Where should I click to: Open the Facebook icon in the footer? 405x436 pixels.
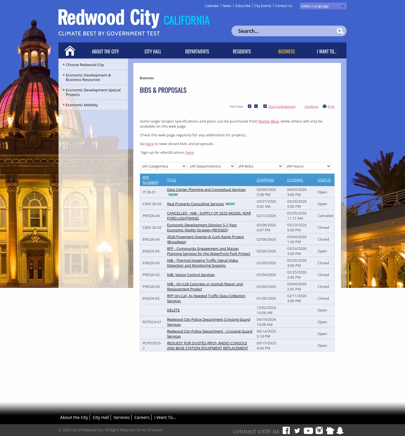(286, 430)
